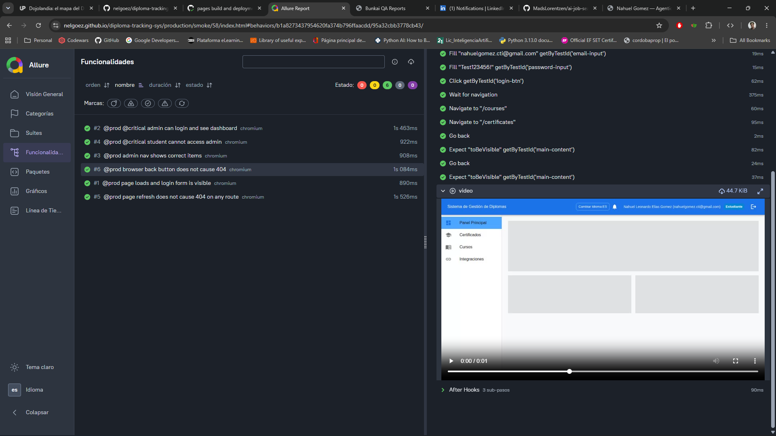The image size is (776, 436).
Task: Open the Gráficos sidebar section
Action: pyautogui.click(x=37, y=191)
